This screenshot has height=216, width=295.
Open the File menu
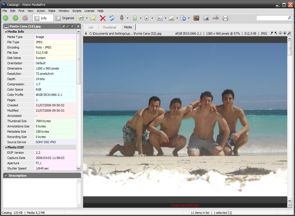click(x=5, y=11)
